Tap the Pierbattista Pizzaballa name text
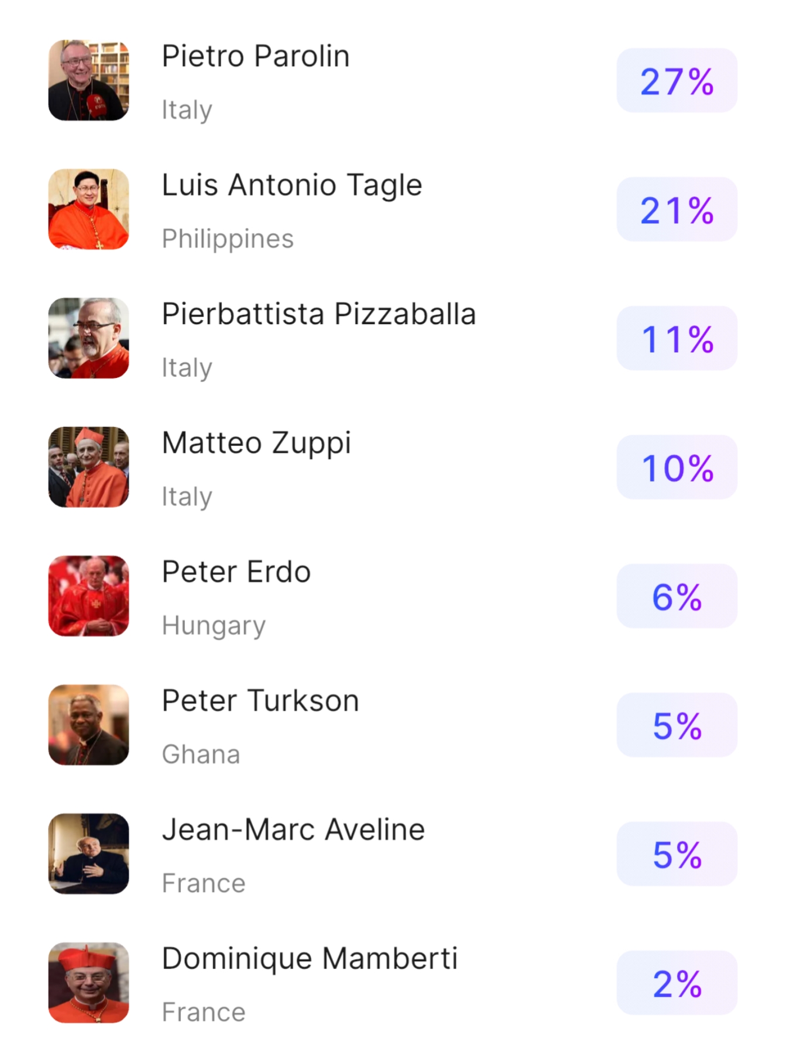 point(318,314)
